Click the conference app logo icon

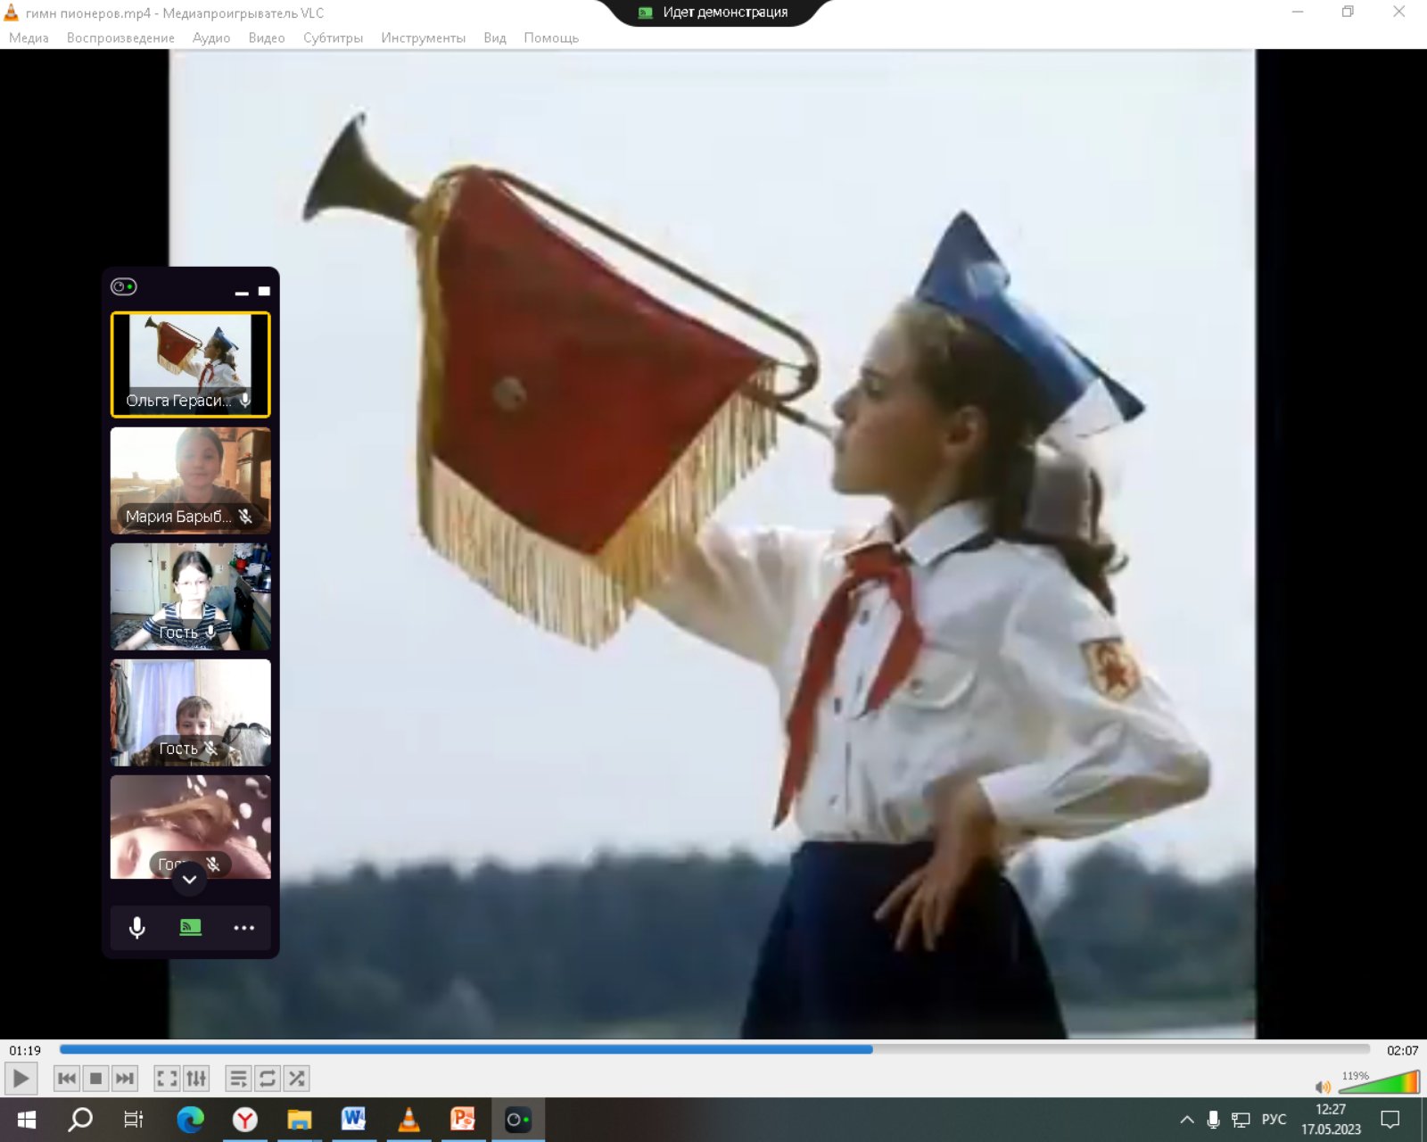point(124,286)
